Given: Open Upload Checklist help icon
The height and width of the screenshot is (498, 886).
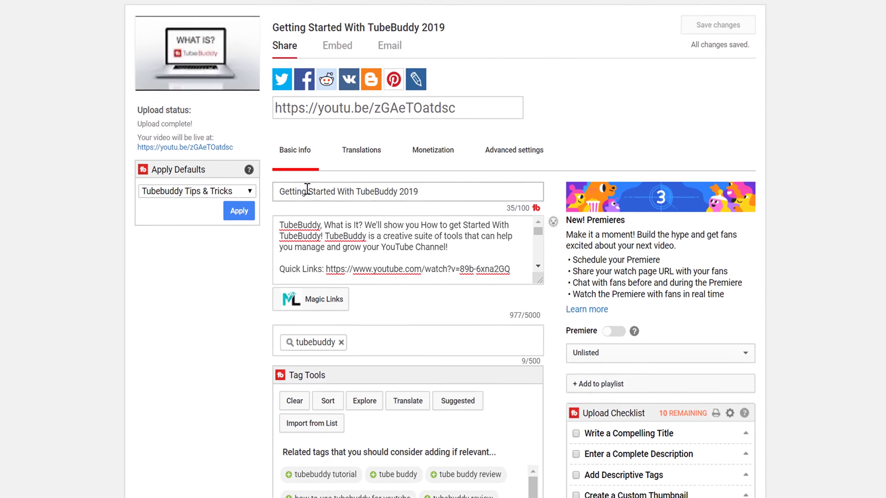Looking at the screenshot, I should 744,413.
